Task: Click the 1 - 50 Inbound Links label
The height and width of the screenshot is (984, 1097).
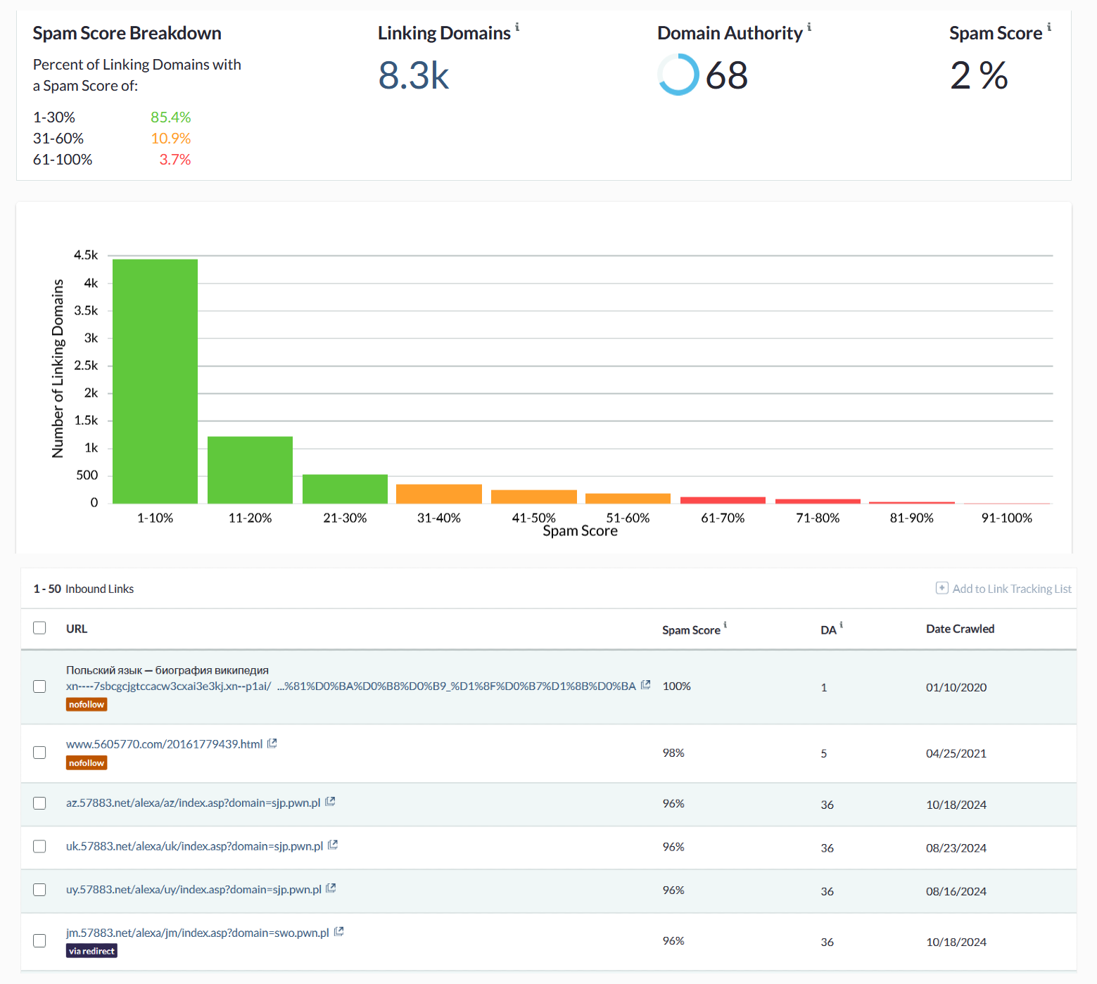Action: 84,589
